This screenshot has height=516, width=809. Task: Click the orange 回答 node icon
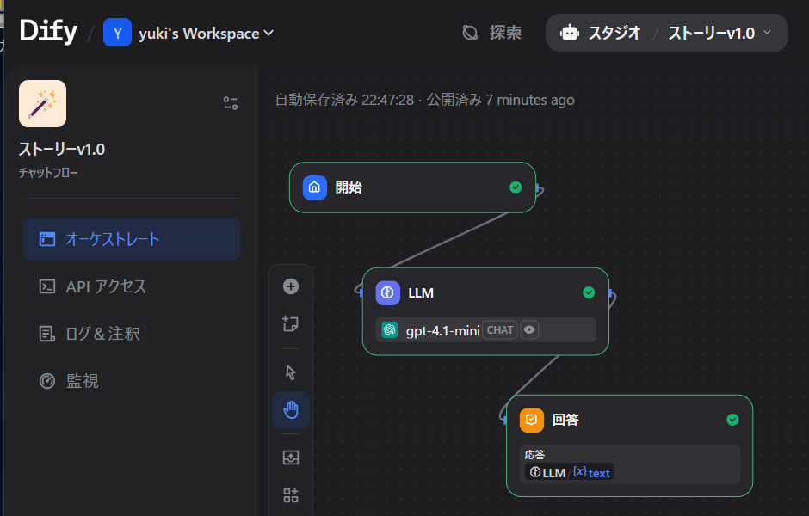tap(532, 420)
